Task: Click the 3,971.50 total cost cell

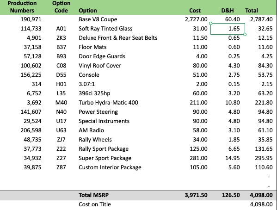Action: click(196, 195)
